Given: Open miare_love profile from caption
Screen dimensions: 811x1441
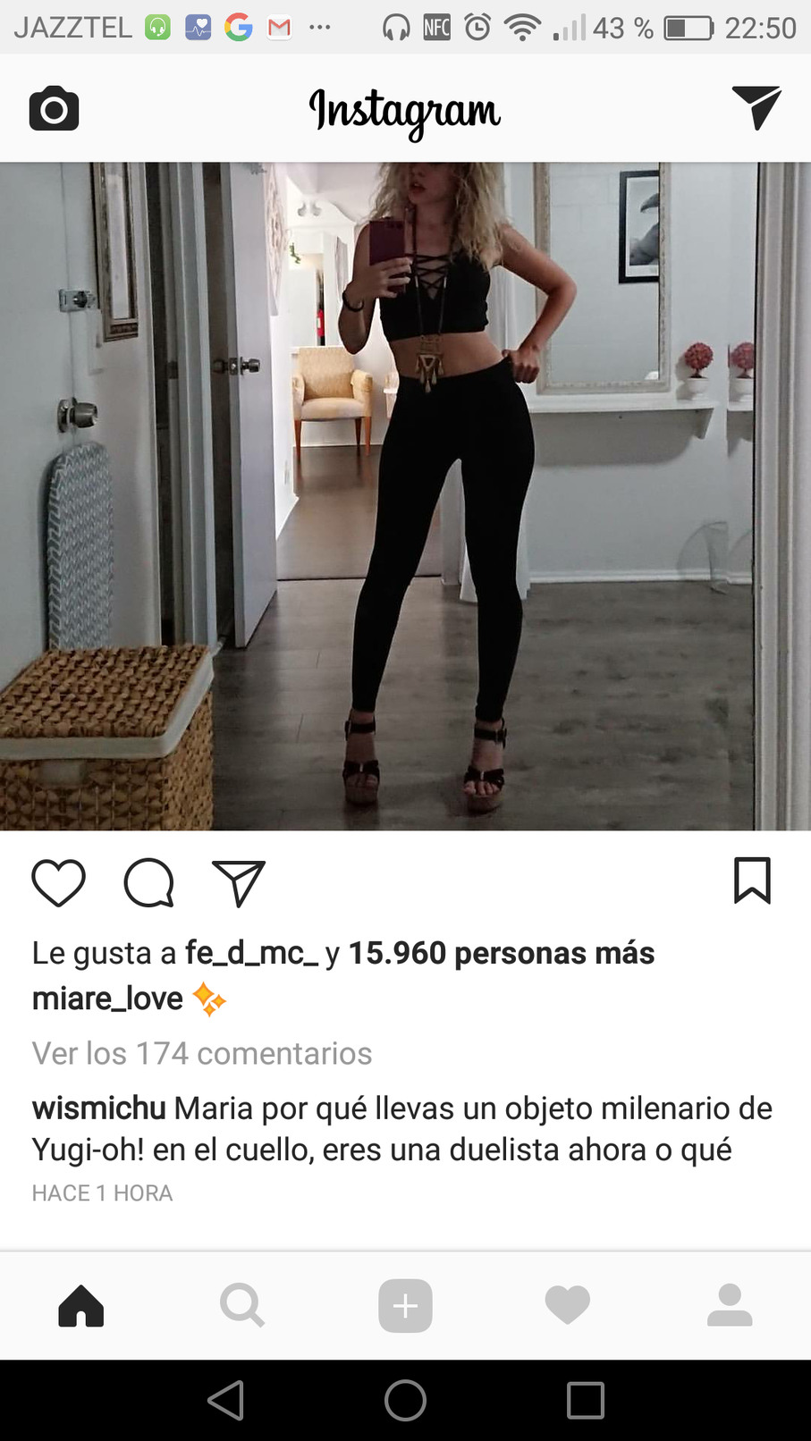Looking at the screenshot, I should [107, 999].
